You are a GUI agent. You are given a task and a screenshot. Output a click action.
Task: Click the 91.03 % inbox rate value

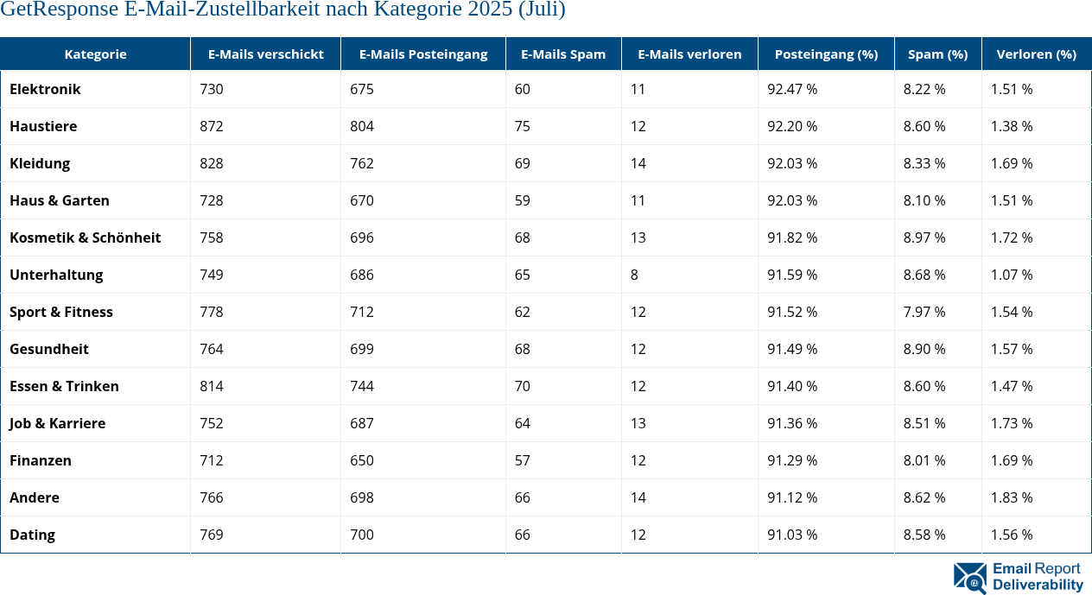(x=792, y=535)
